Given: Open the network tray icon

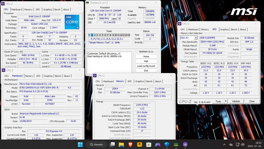Looking at the screenshot, I should [237, 145].
